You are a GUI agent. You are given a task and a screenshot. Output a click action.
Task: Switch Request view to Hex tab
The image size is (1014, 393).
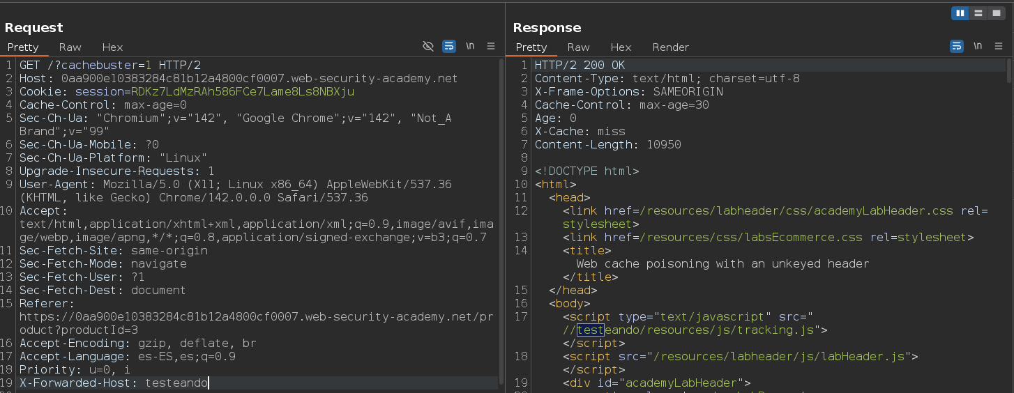pos(112,47)
